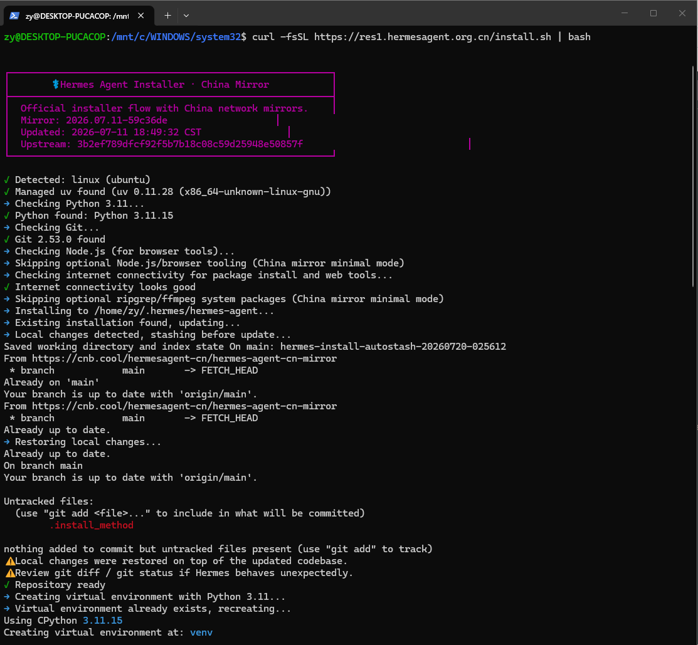Click 'Python found: Python 3.11.15' line
The width and height of the screenshot is (698, 645).
click(88, 216)
